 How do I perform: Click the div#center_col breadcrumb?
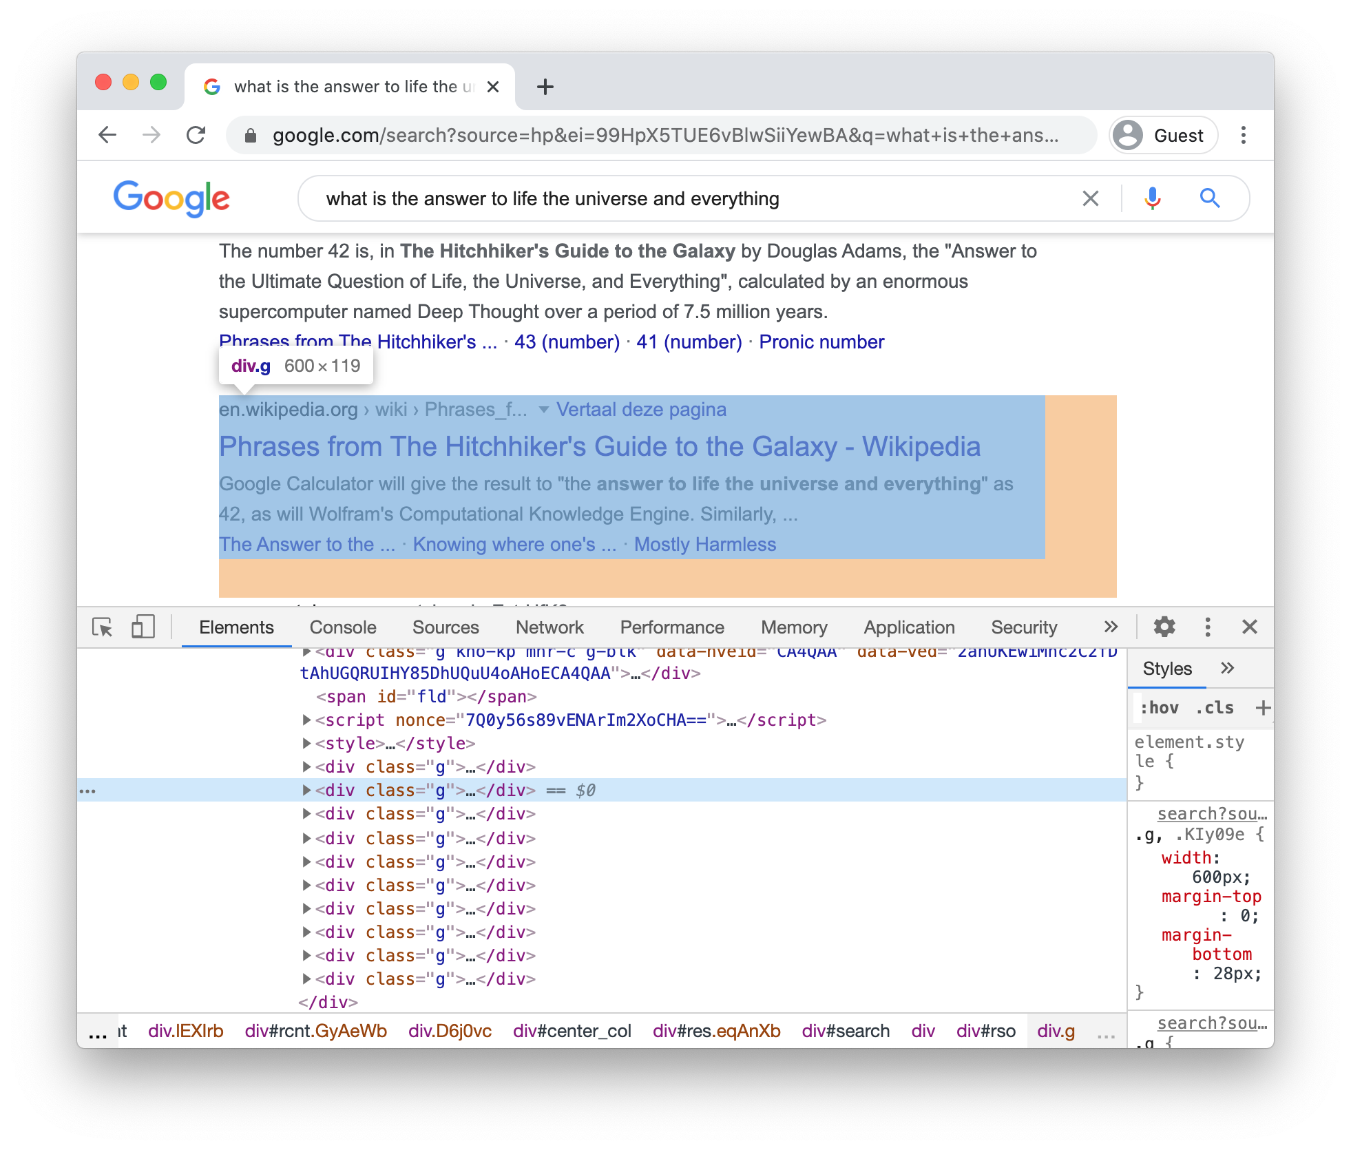[572, 1031]
